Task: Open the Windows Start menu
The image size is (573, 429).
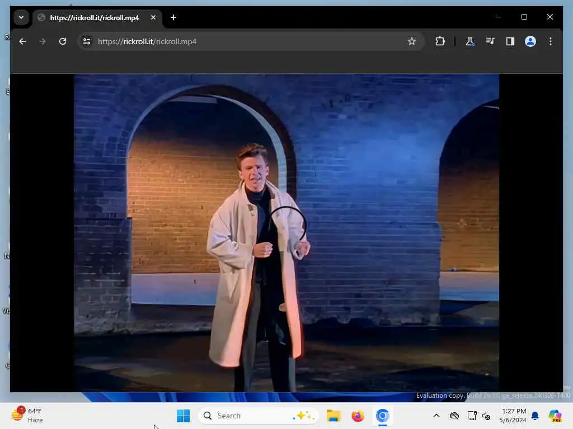Action: coord(183,416)
